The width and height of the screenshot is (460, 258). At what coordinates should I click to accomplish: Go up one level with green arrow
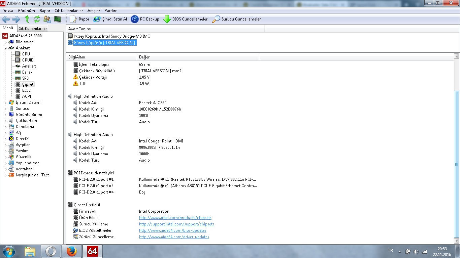(27, 19)
